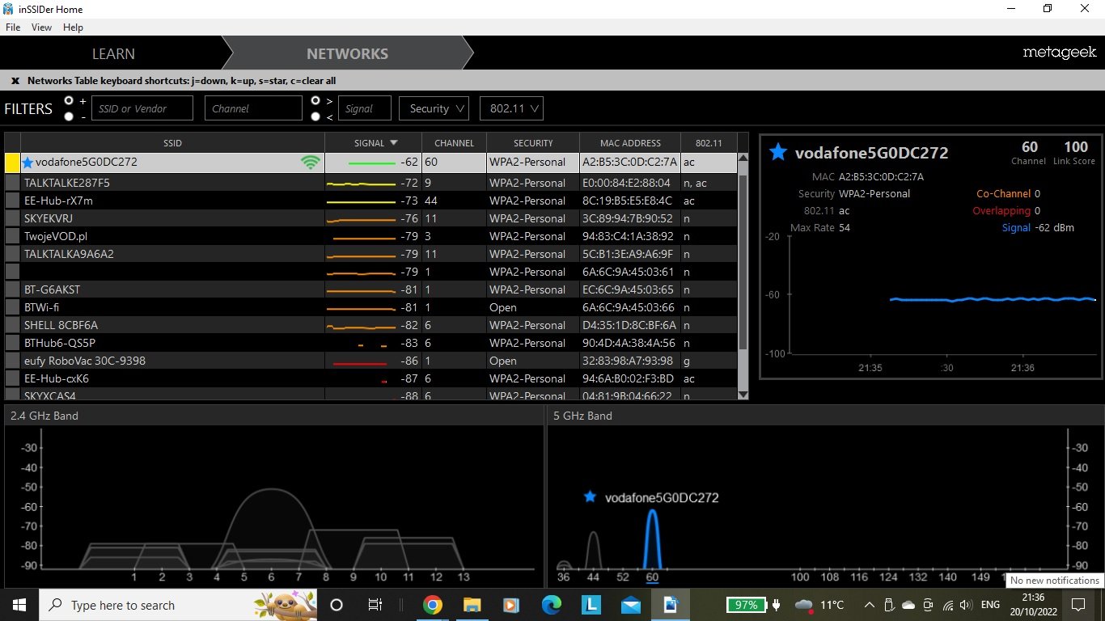Click the Meet Now camera tray icon
Image resolution: width=1105 pixels, height=621 pixels.
(x=928, y=605)
